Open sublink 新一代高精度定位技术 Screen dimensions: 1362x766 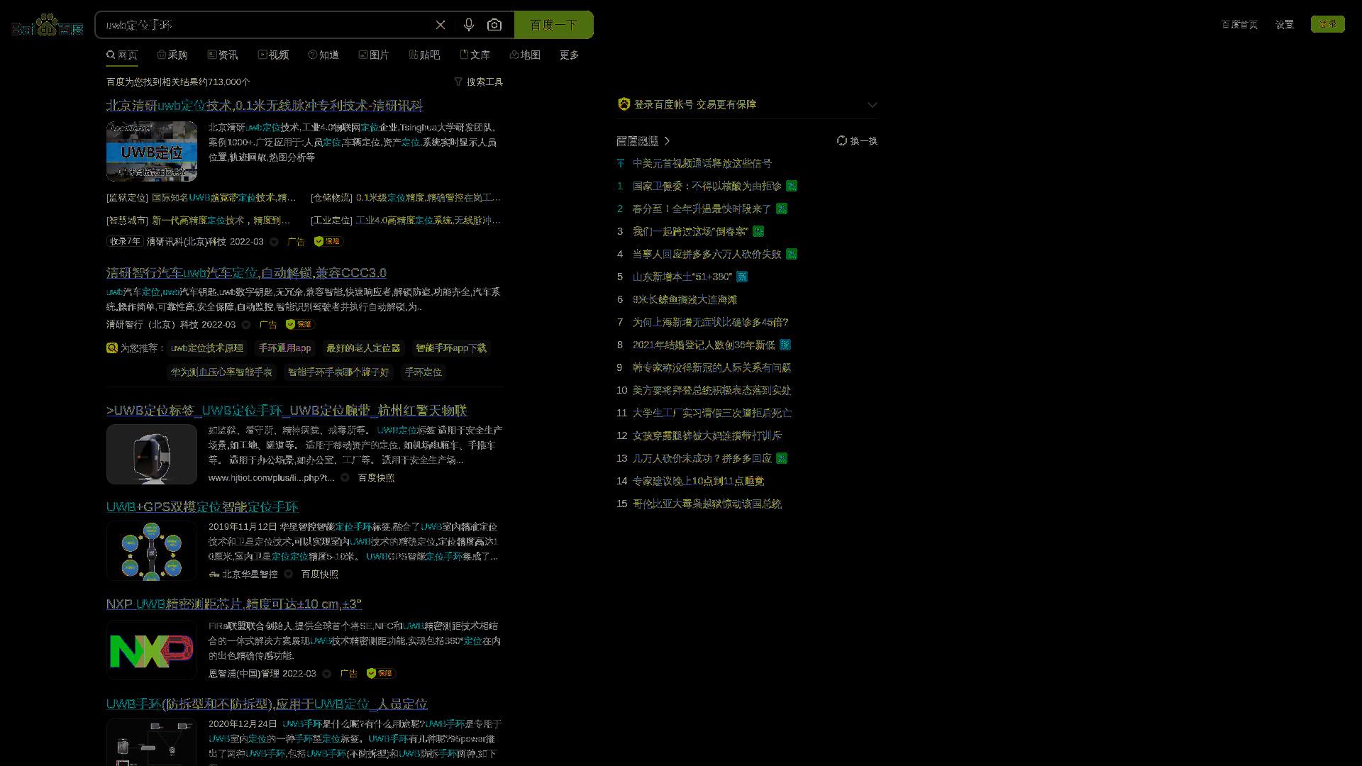pyautogui.click(x=221, y=221)
